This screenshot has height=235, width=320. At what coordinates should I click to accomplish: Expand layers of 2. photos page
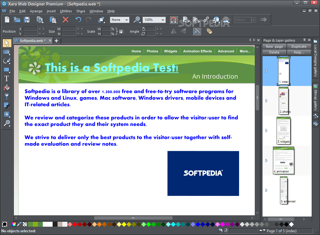(x=266, y=101)
